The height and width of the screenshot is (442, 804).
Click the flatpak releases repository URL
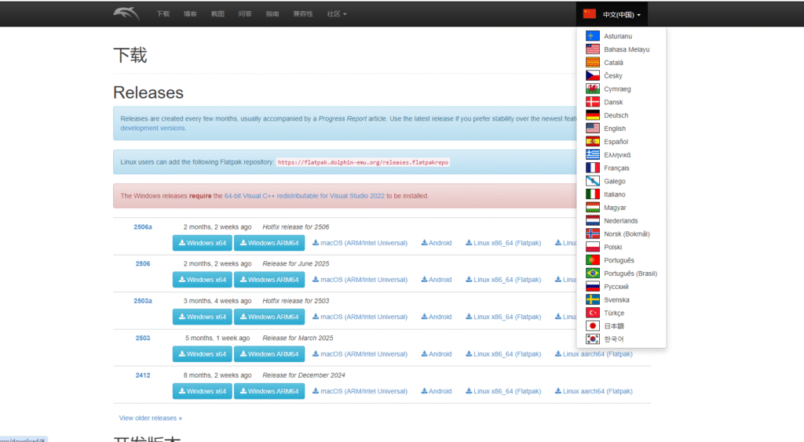pos(364,162)
